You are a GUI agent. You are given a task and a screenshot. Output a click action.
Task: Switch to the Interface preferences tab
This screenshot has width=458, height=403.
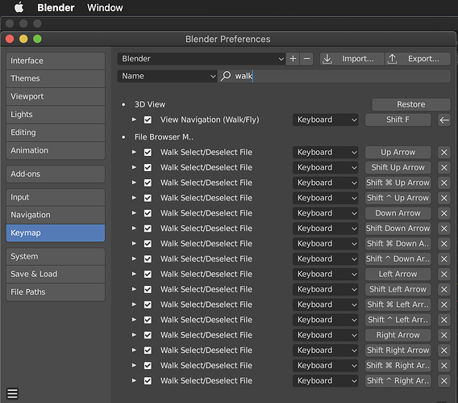pyautogui.click(x=56, y=61)
